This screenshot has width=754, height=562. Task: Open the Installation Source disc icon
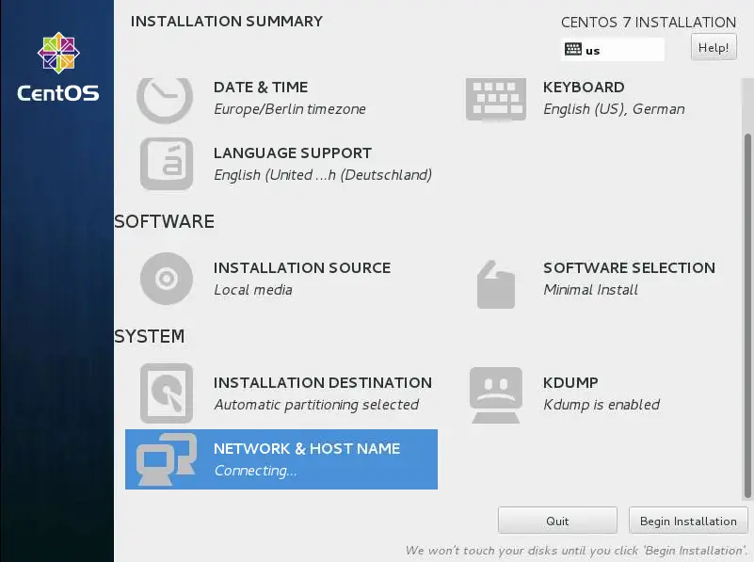pos(167,279)
